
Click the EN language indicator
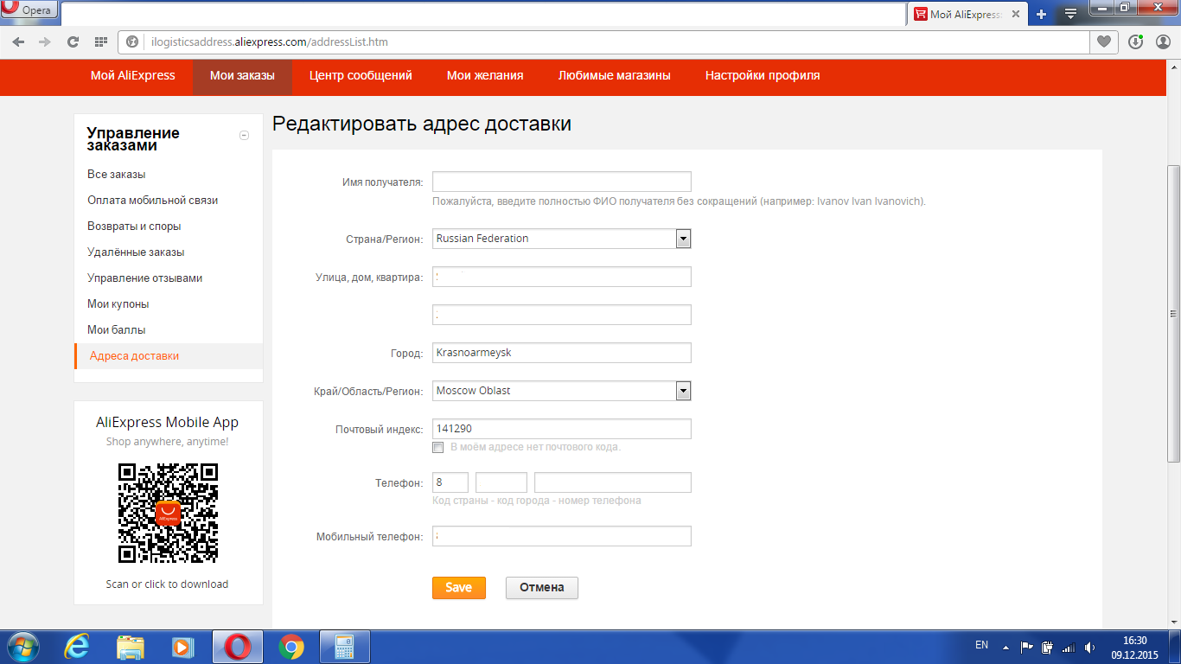981,645
